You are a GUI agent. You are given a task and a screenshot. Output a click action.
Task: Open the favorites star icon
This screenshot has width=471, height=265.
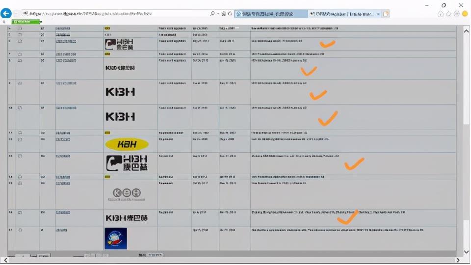pos(448,14)
